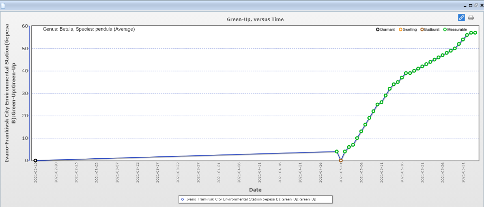
Task: Click the Measurable legend entry
Action: [x=454, y=30]
